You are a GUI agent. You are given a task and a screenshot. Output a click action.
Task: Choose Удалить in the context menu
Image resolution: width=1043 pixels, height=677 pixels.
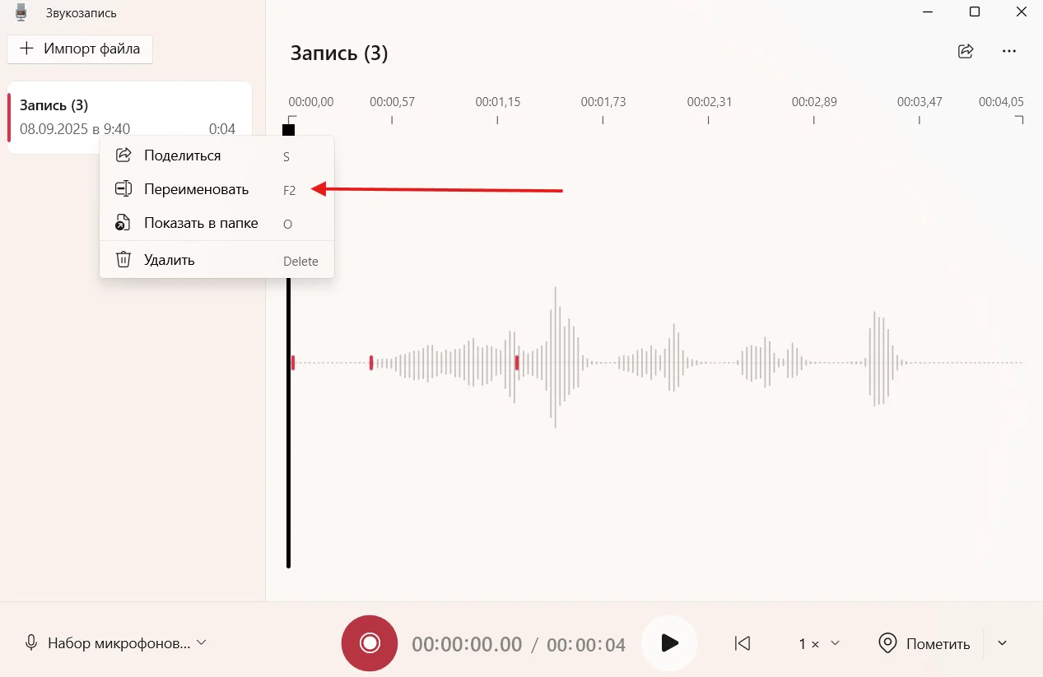(217, 260)
